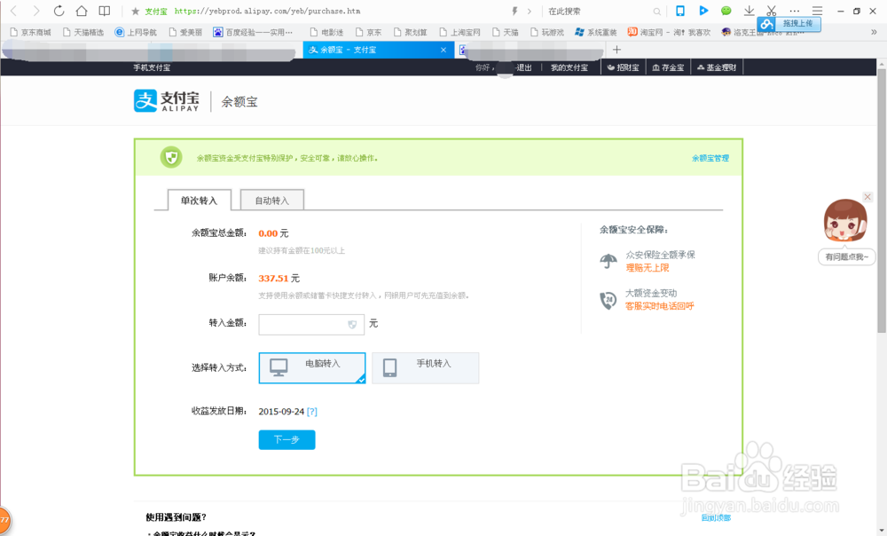Expand the bookmarks overflow chevron
Screen dimensions: 887x536
click(874, 32)
